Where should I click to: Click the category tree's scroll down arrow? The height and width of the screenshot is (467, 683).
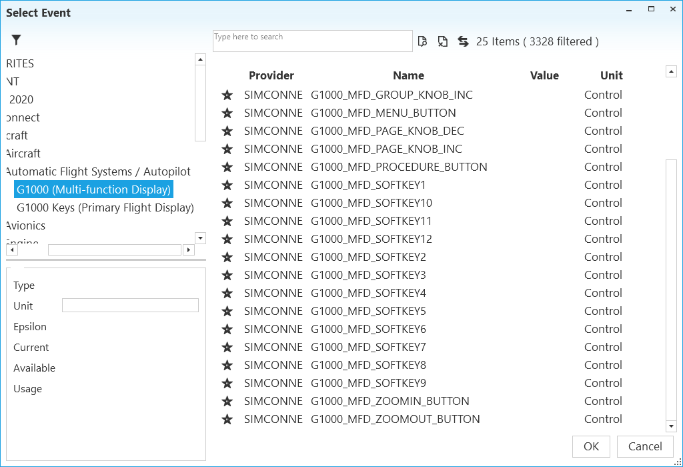200,238
